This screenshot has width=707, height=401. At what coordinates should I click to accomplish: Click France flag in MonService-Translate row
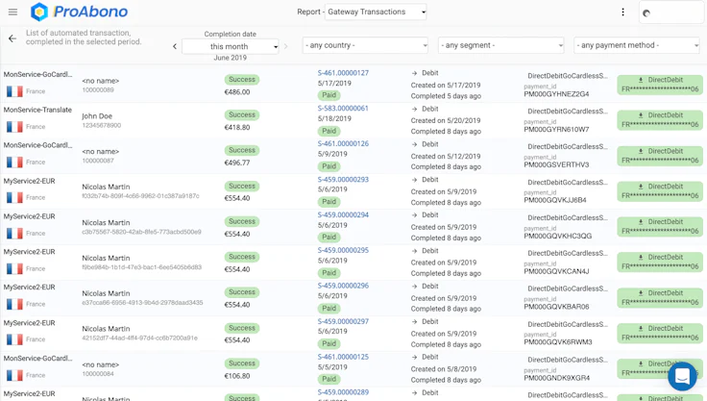tap(14, 127)
